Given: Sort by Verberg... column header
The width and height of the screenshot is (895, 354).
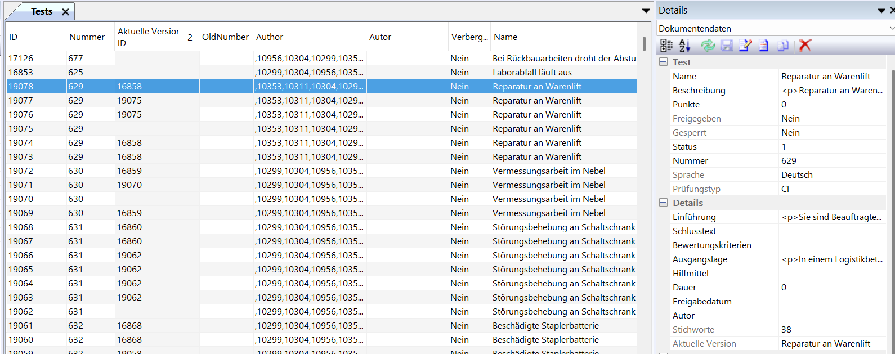Looking at the screenshot, I should coord(469,37).
